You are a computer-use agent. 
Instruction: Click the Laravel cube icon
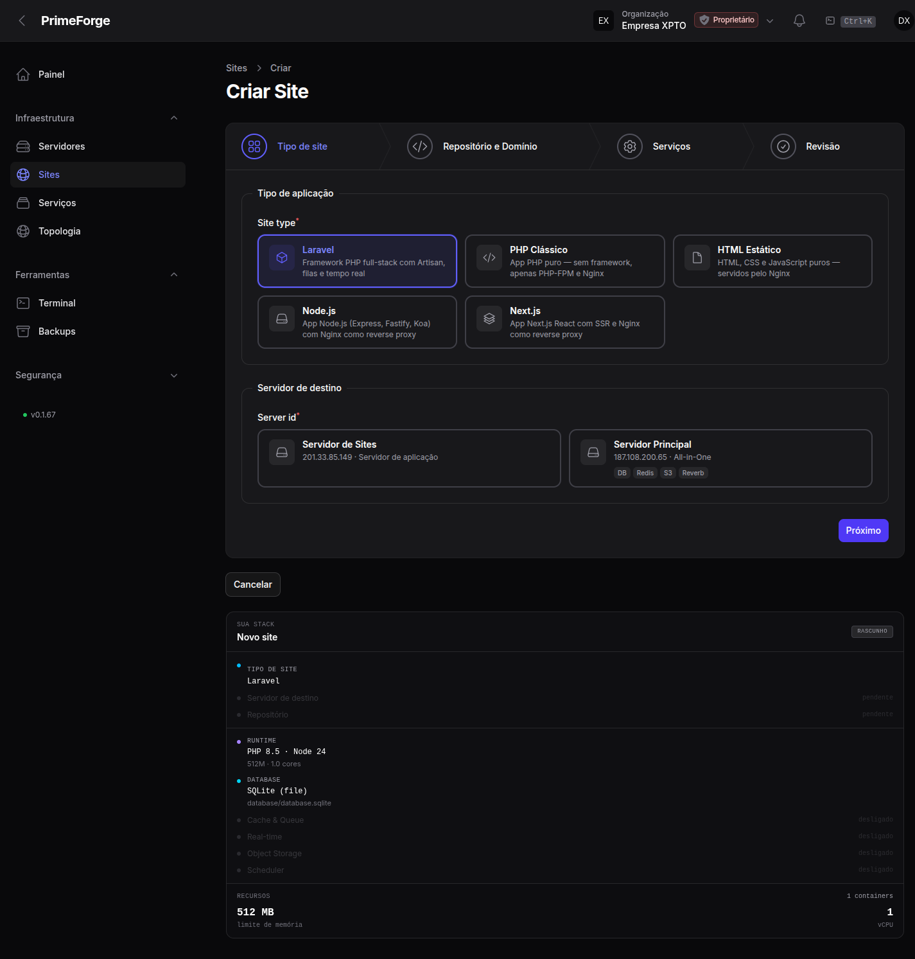[282, 258]
